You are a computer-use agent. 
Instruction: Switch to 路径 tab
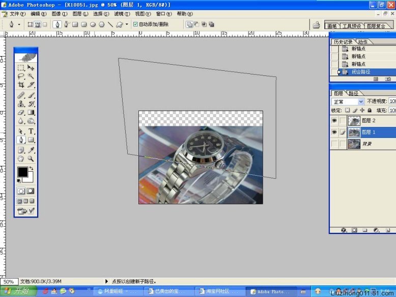pos(353,93)
